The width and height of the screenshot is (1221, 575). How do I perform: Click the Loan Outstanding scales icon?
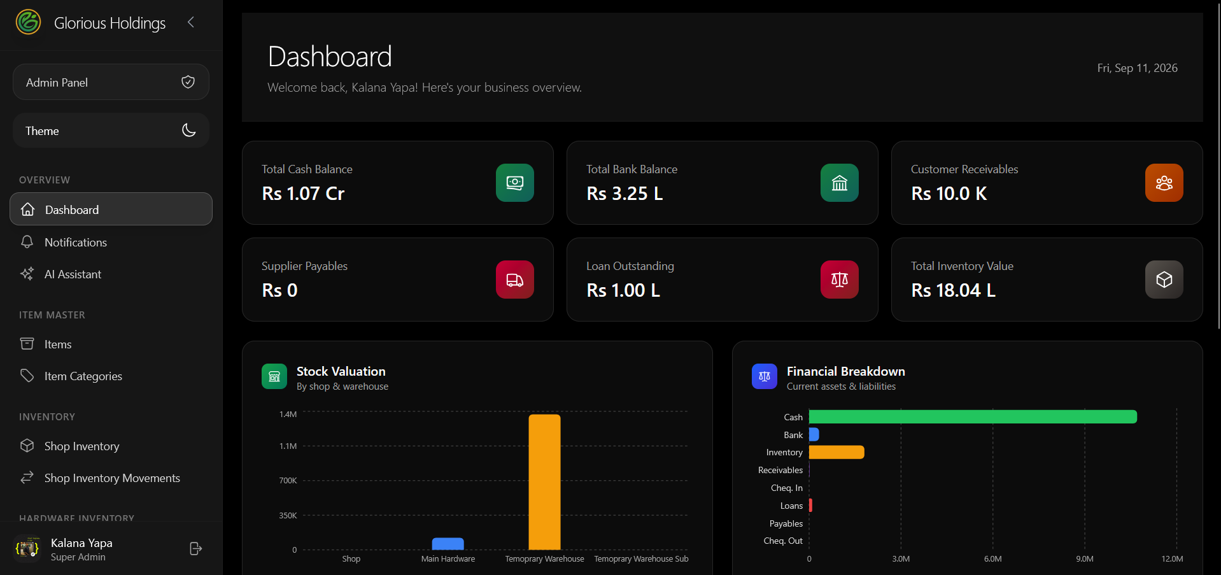(840, 280)
